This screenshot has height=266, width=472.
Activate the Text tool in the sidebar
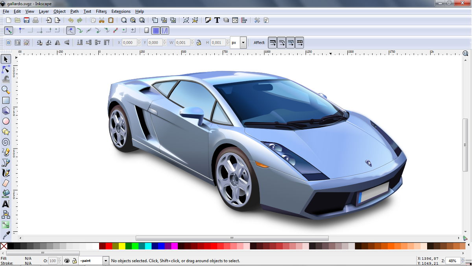6,204
